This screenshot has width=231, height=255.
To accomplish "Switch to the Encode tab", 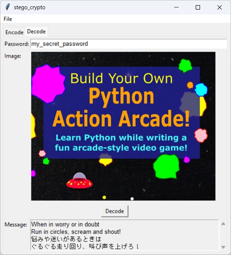I will click(14, 32).
